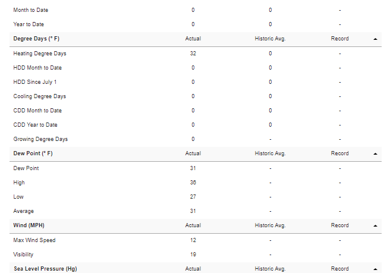Click the Visibility row label
The image size is (384, 273).
coord(23,255)
